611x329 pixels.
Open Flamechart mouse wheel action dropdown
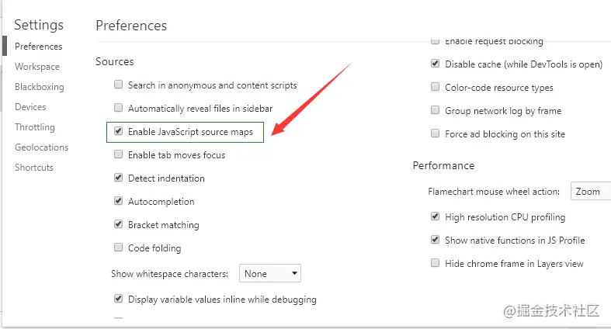[x=592, y=191]
